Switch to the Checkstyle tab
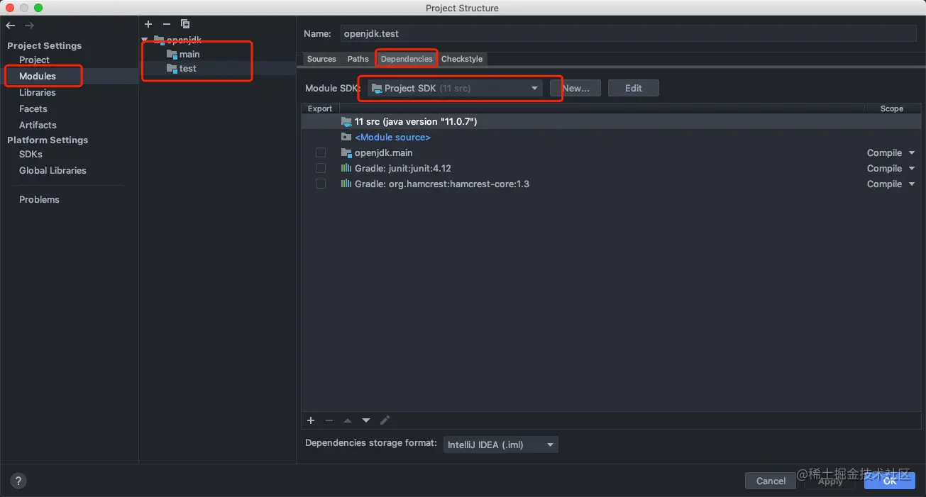 point(462,59)
